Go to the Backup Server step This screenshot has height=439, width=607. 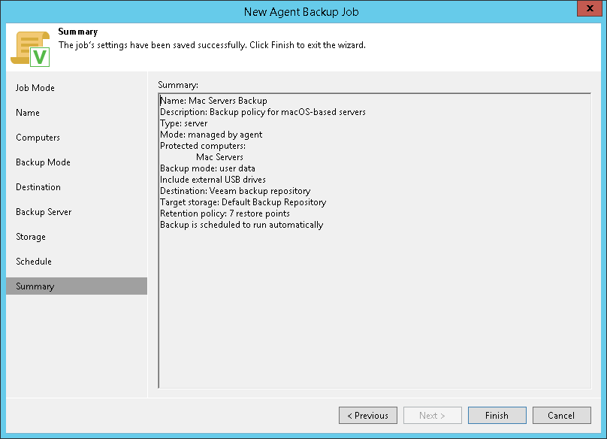coord(44,212)
